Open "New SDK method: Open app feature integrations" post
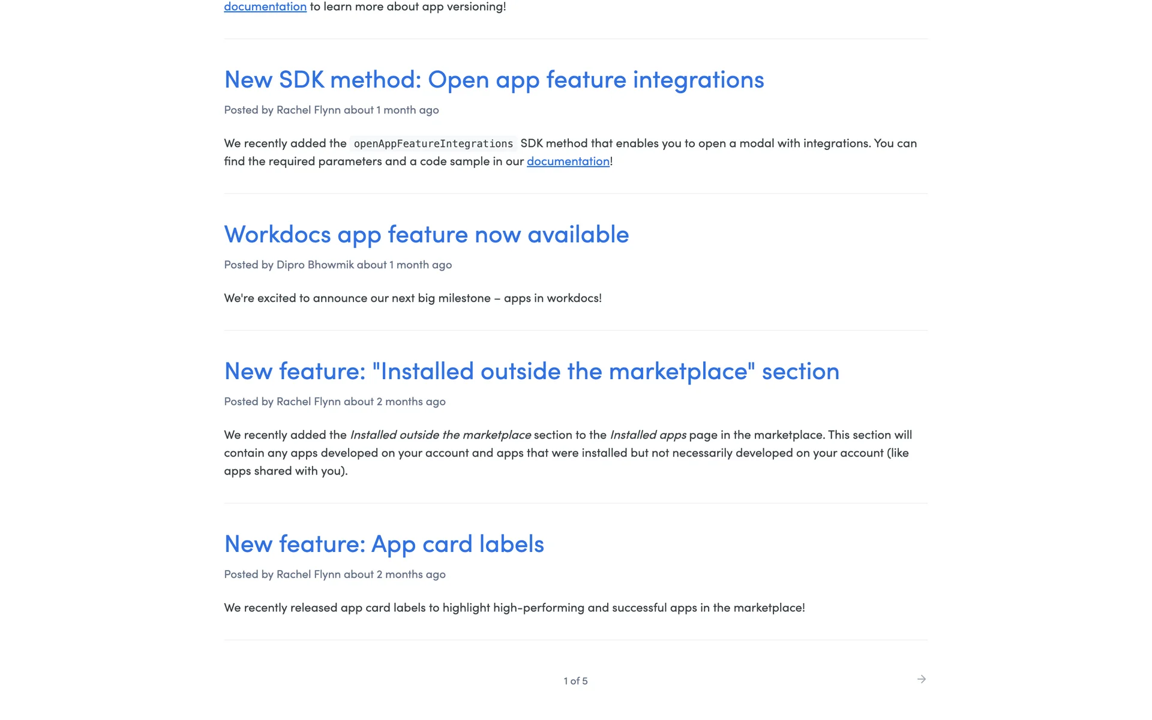The height and width of the screenshot is (720, 1152). click(494, 80)
